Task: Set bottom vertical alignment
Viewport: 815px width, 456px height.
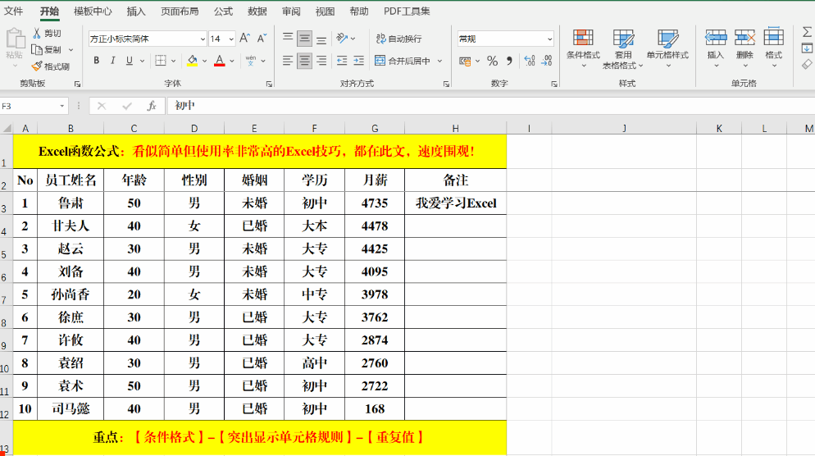Action: click(321, 38)
